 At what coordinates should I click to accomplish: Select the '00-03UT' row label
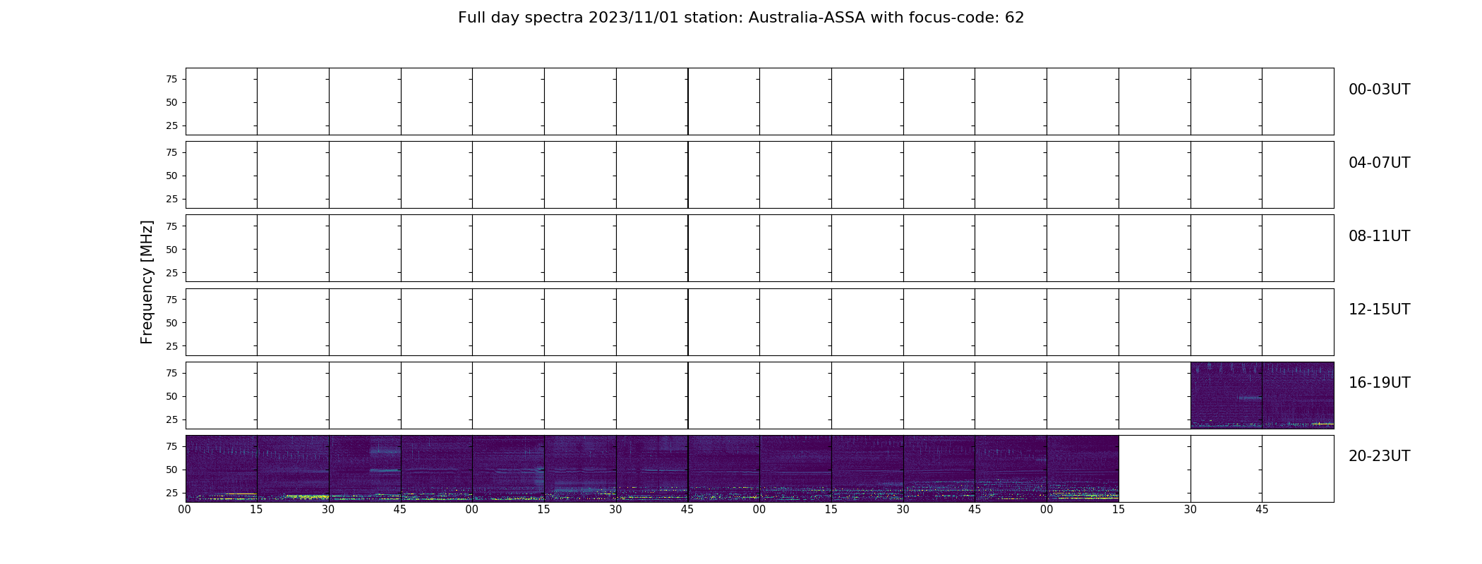point(1379,90)
